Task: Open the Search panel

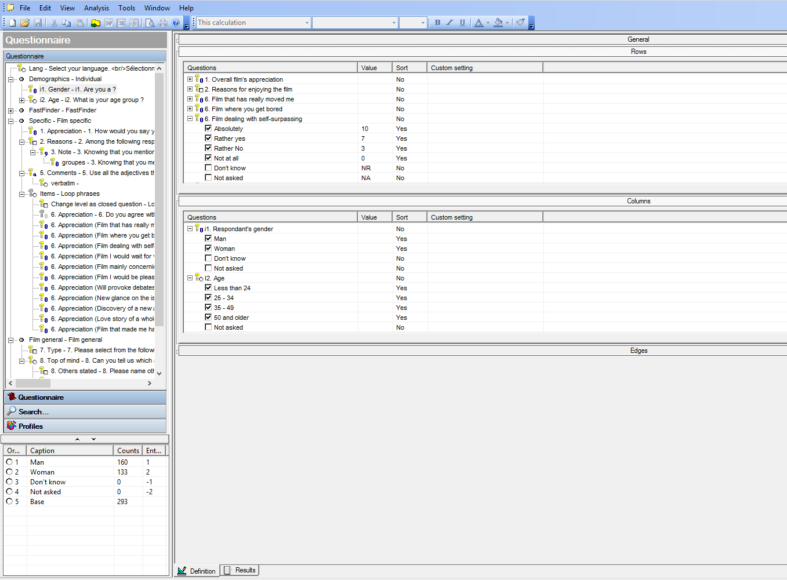Action: (x=33, y=411)
